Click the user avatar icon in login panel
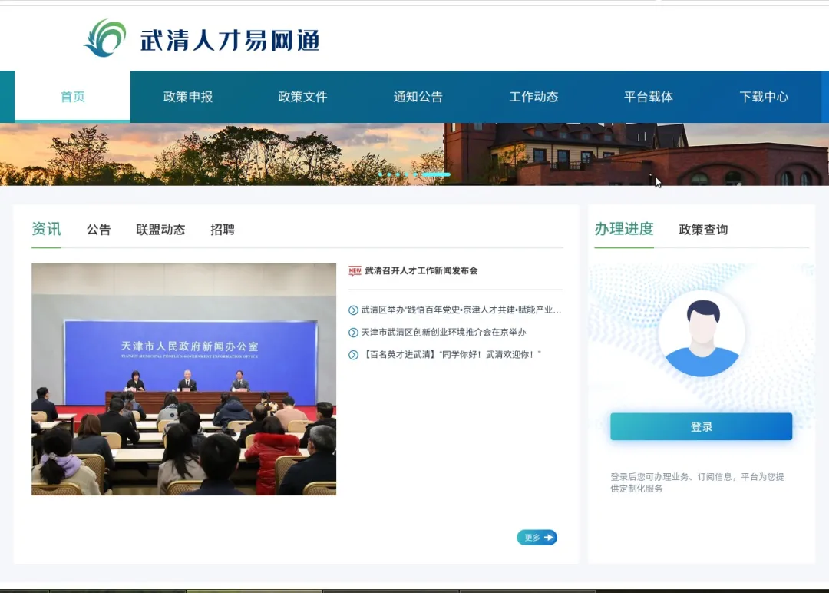829x593 pixels. click(x=702, y=334)
